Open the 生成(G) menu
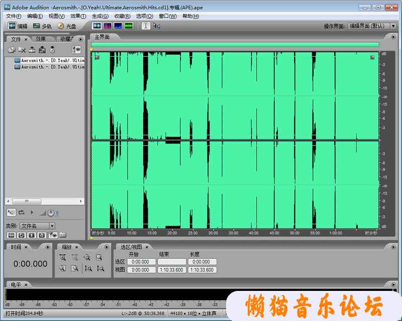This screenshot has height=321, width=402. pos(100,16)
